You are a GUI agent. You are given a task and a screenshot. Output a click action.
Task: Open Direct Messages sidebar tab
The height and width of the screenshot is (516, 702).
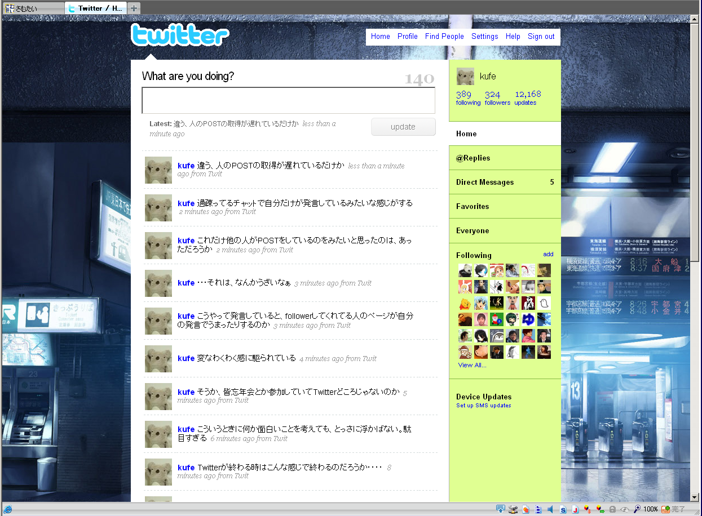(505, 182)
